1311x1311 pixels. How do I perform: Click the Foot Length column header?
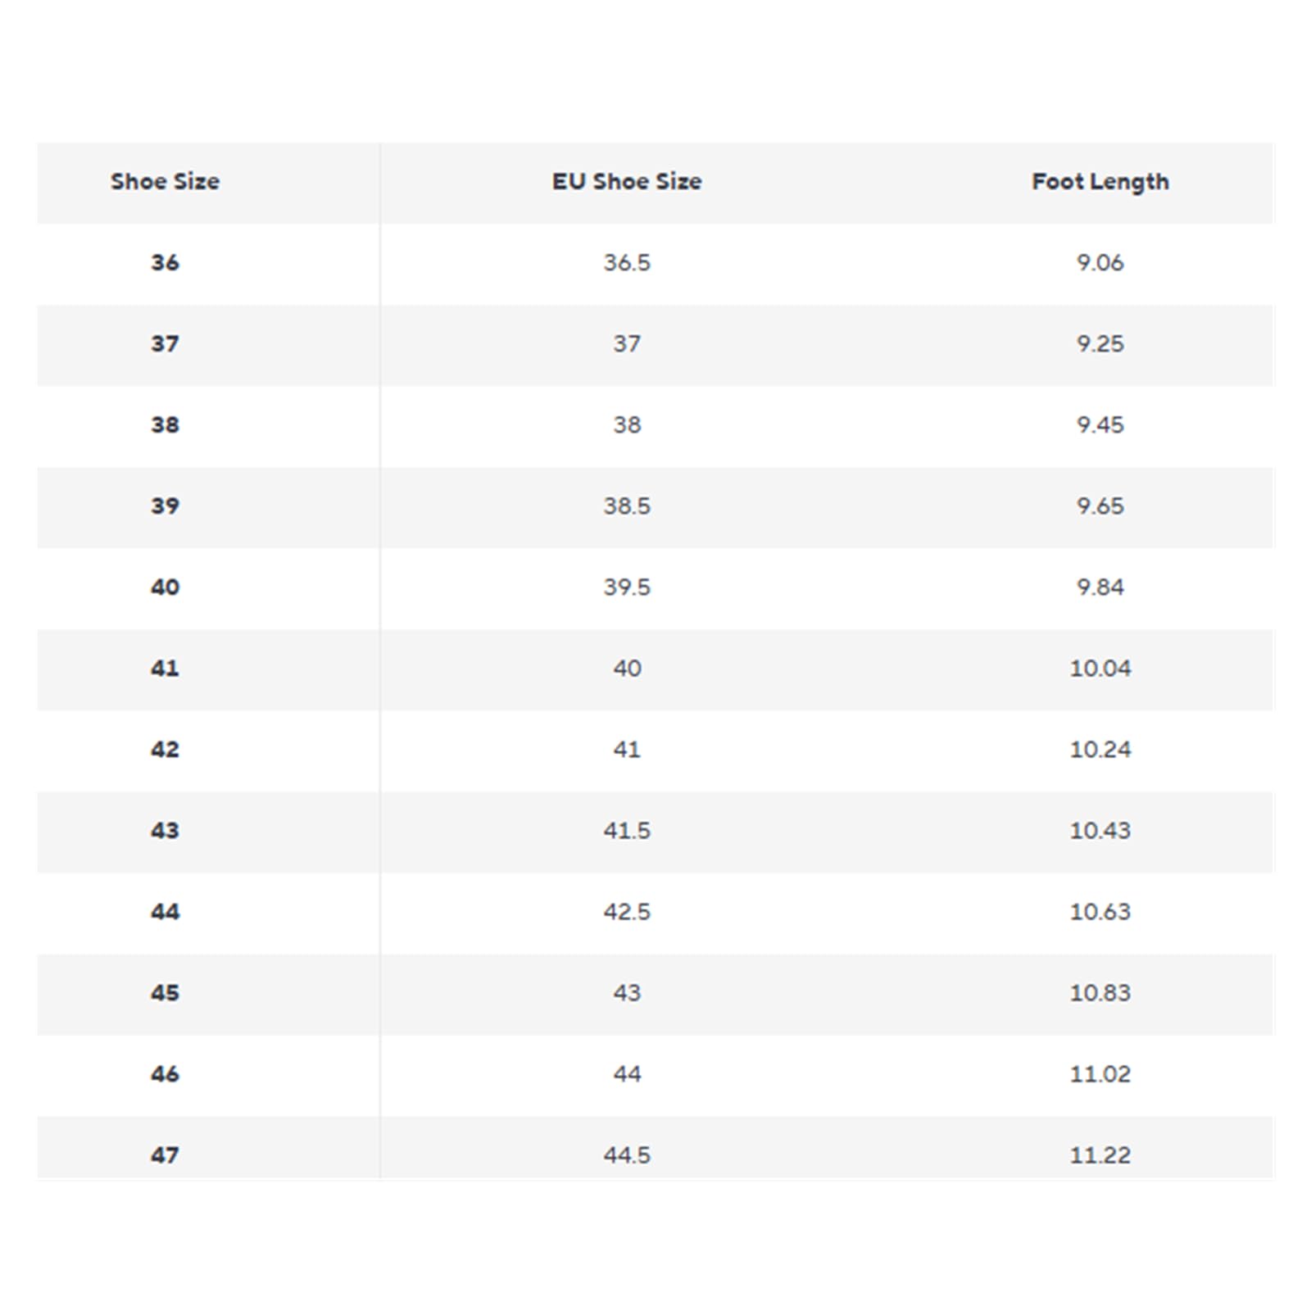tap(1100, 181)
